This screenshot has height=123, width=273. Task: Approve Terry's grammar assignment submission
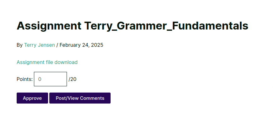pos(32,98)
